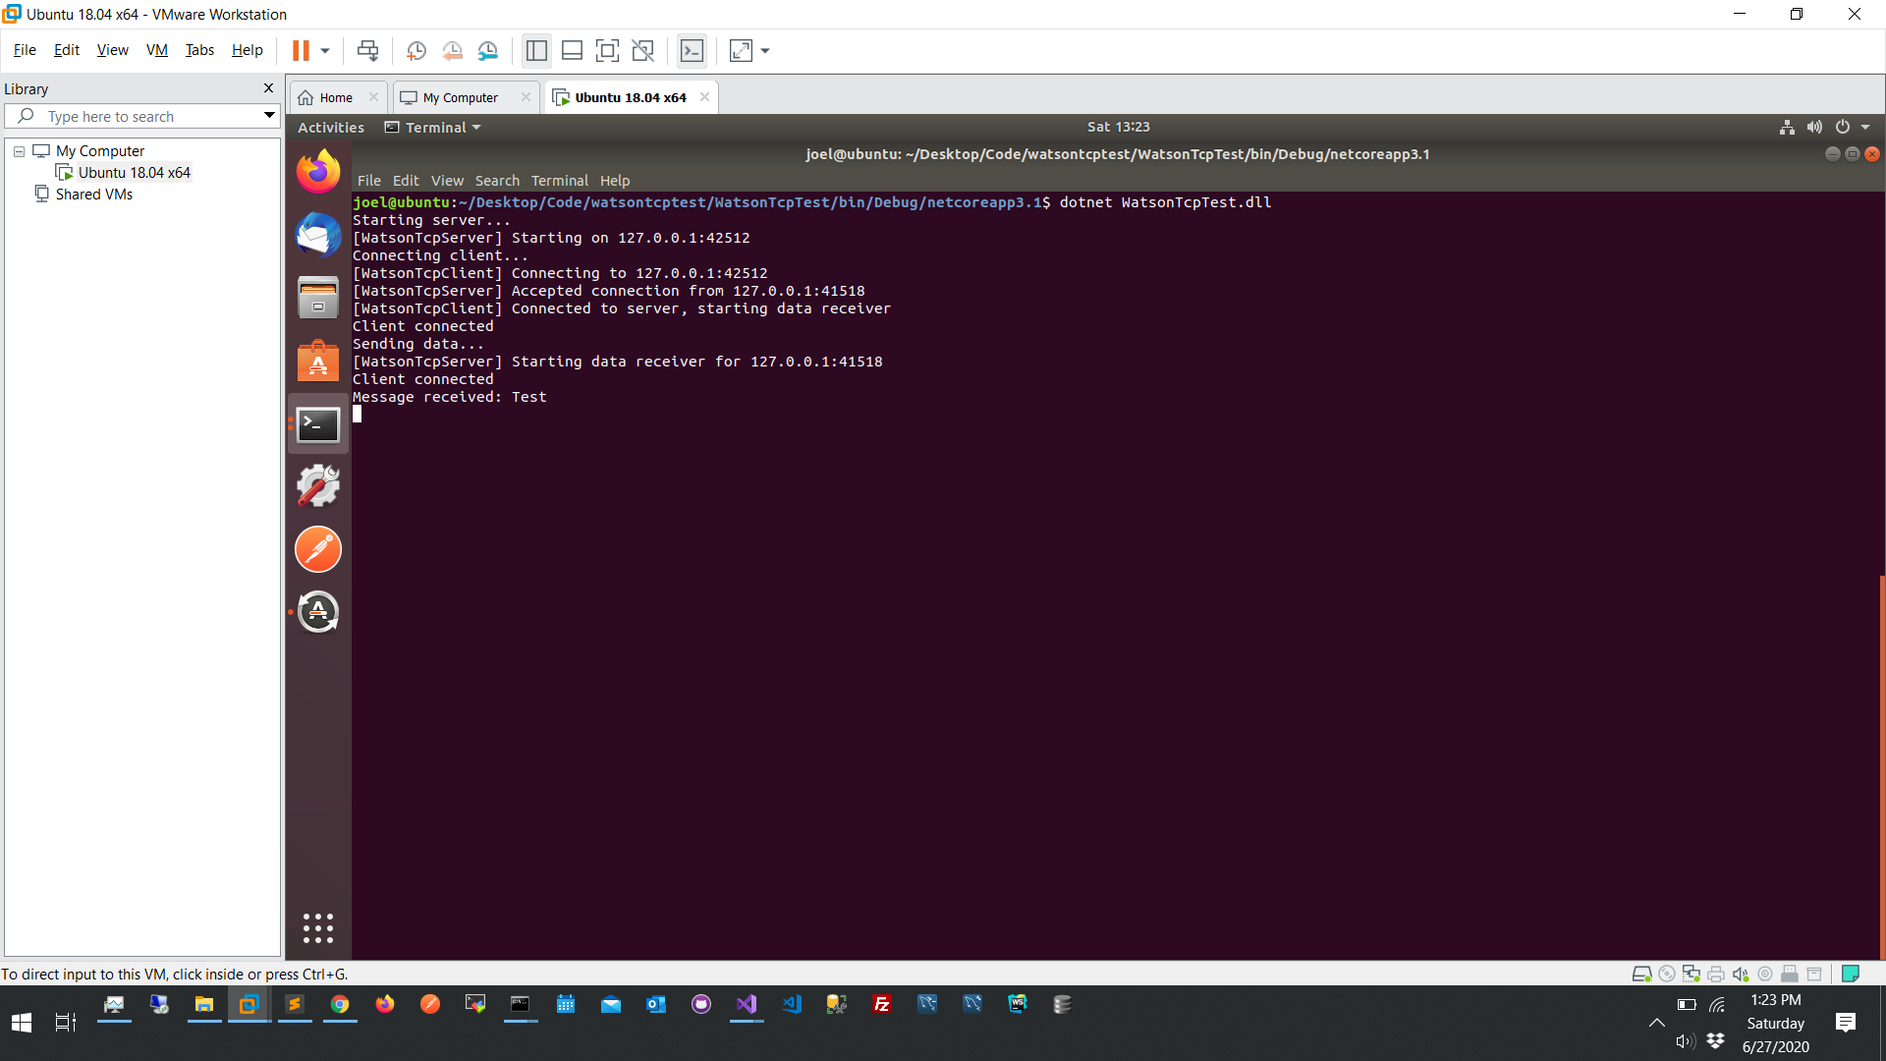Toggle the thumbnail bar display
The width and height of the screenshot is (1886, 1061).
(x=572, y=50)
